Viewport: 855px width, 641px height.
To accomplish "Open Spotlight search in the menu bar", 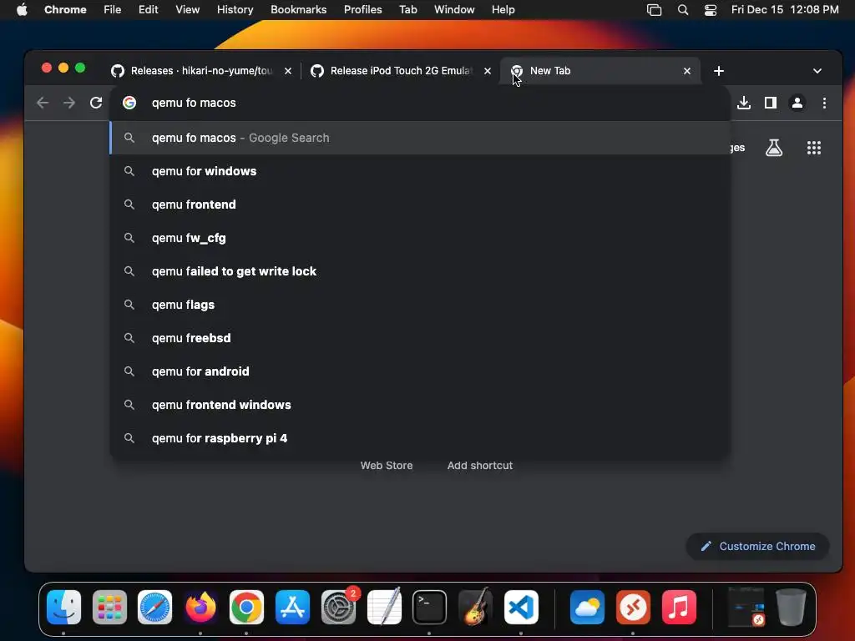I will coord(683,10).
